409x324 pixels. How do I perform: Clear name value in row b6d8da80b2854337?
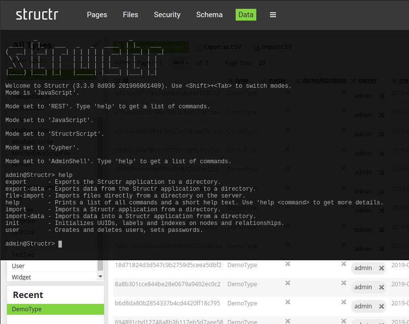coord(288,302)
